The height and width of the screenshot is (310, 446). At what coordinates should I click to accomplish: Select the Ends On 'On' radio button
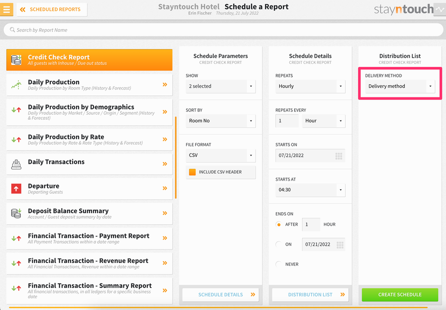pyautogui.click(x=279, y=244)
